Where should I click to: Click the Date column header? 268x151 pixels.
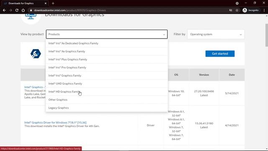coord(232,75)
